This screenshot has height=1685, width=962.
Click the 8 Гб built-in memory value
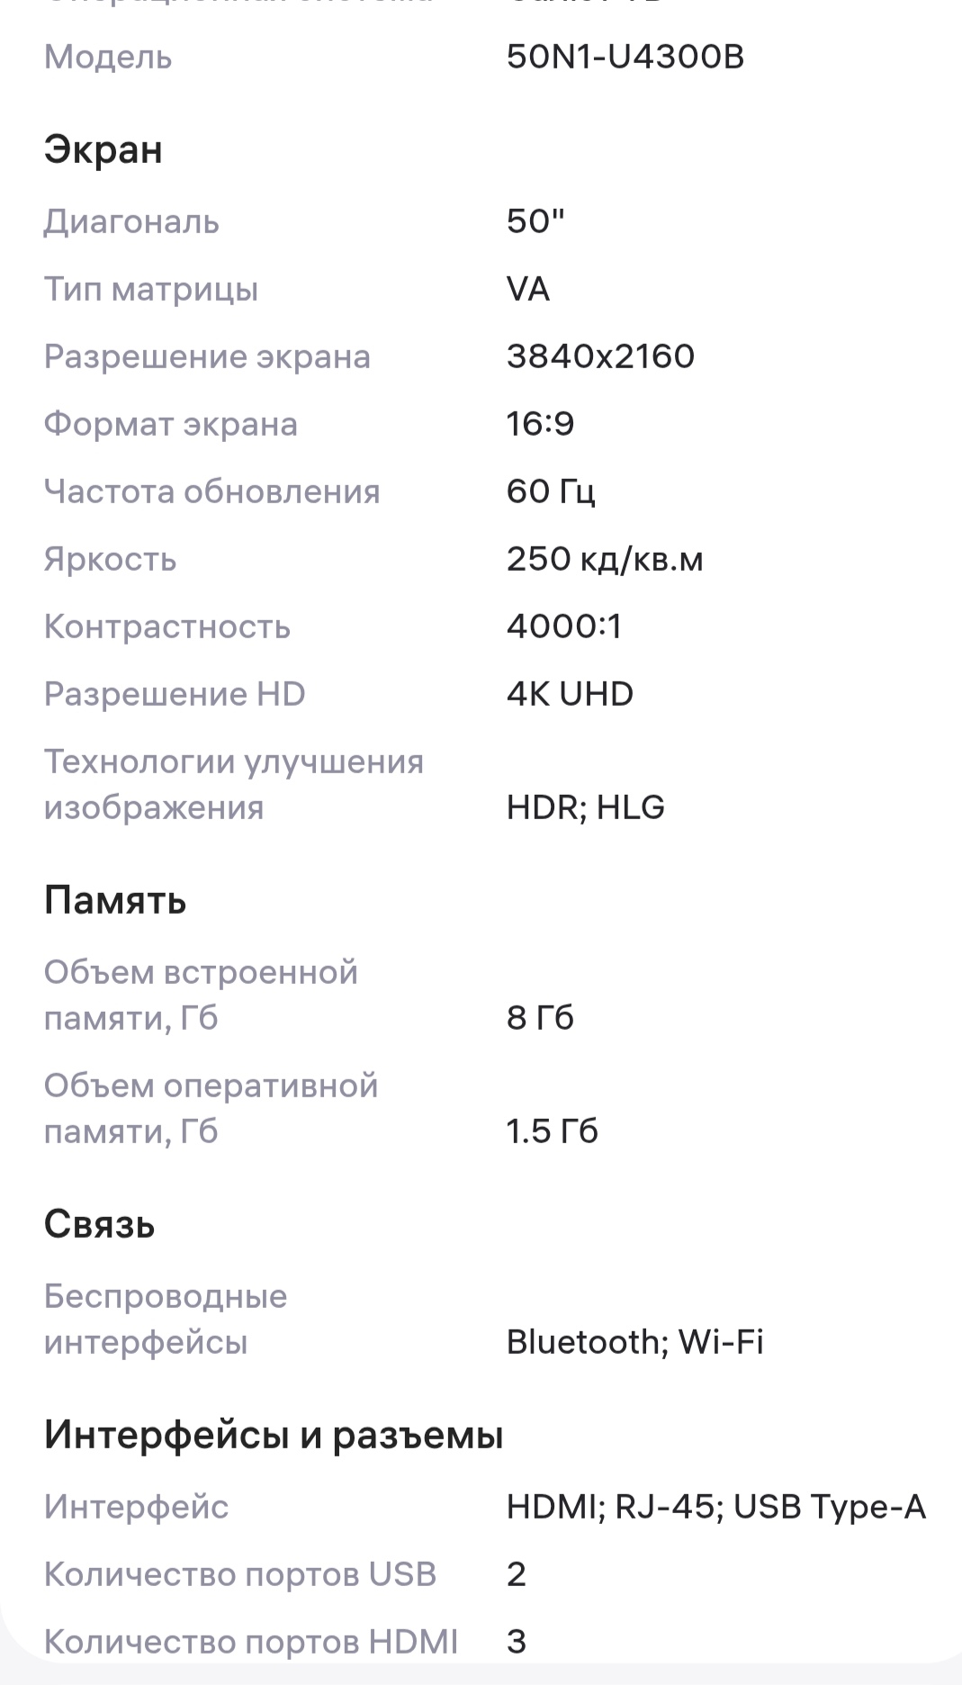point(540,1018)
